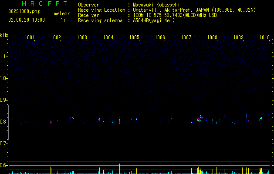
Task: Click the 0.7 kHz frequency label
Action: [x=4, y=144]
